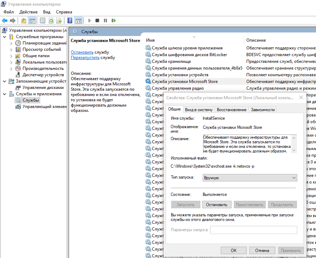Select row Служба установки Microsoft Store

(230, 82)
